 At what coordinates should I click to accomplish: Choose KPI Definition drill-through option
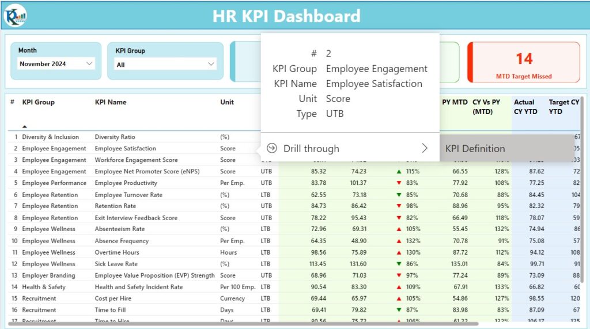[x=475, y=148]
